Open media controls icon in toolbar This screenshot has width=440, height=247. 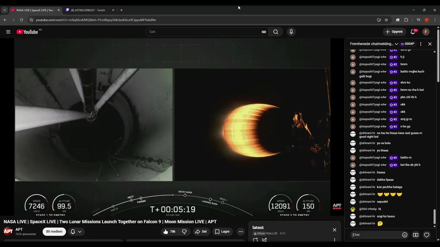coord(418,20)
